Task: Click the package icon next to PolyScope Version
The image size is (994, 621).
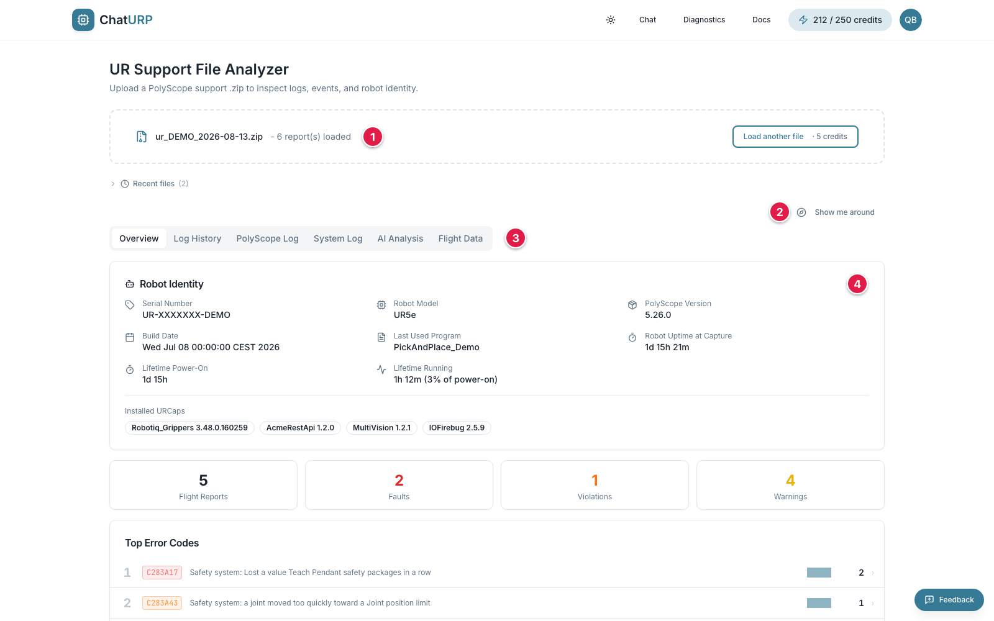Action: coord(632,305)
